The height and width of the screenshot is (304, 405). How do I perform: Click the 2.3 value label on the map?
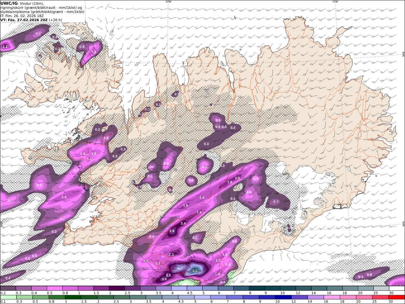[x=171, y=255]
